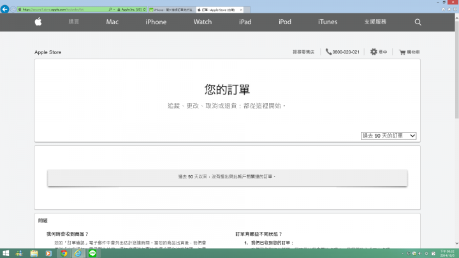Click the Apple Store link
The height and width of the screenshot is (258, 459).
(48, 52)
